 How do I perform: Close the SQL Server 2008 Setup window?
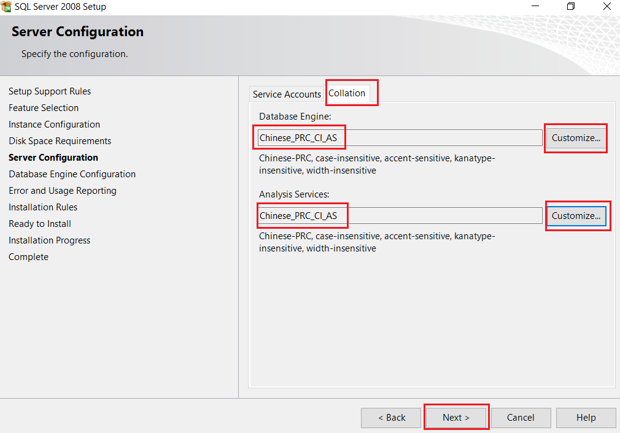click(x=607, y=6)
